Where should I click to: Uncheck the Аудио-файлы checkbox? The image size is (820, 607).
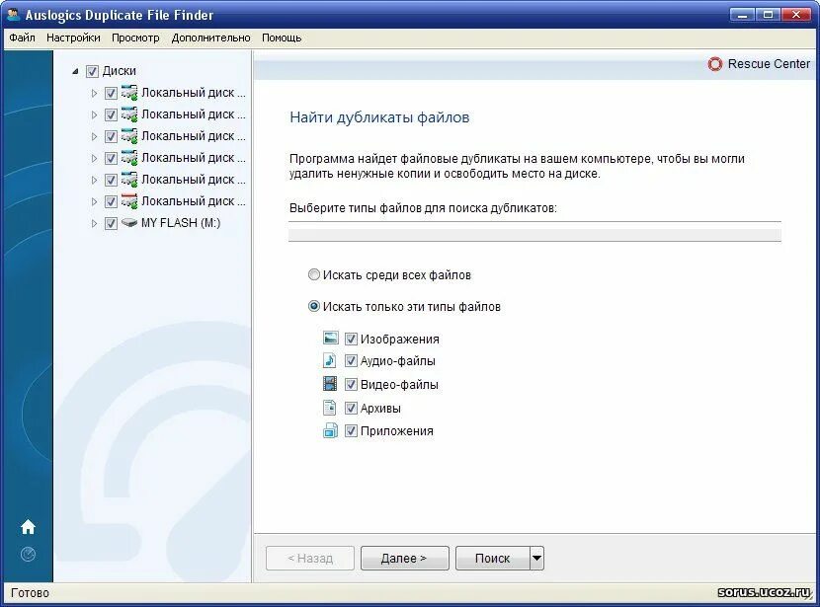click(x=351, y=361)
